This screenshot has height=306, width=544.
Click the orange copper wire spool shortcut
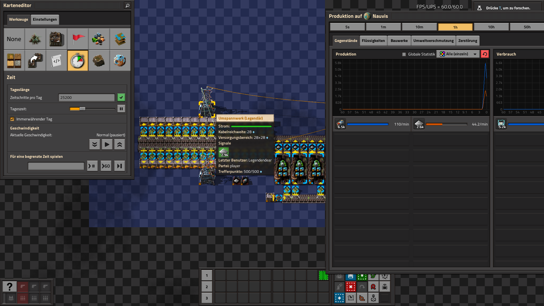click(x=362, y=298)
